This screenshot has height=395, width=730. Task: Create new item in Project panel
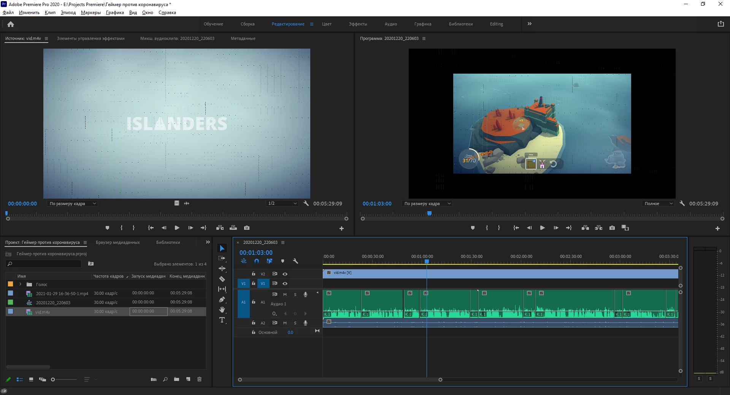point(188,379)
